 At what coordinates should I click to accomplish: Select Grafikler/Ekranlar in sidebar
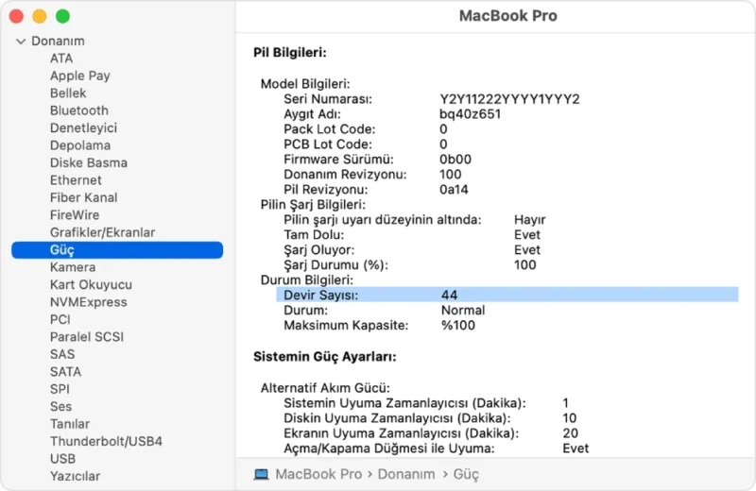click(x=102, y=232)
